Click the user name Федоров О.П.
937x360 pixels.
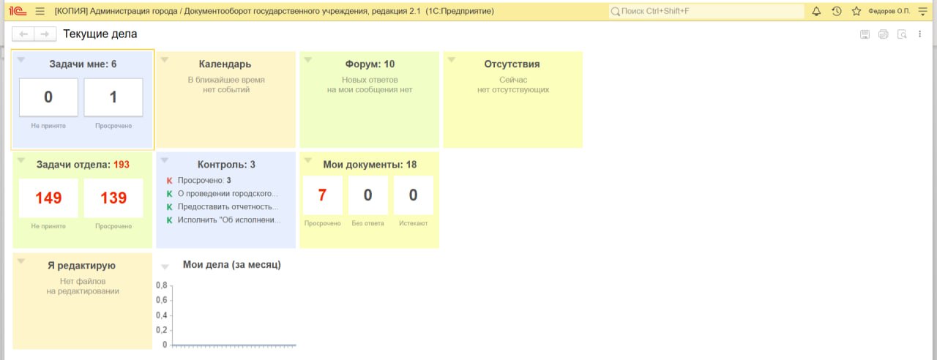coord(889,11)
